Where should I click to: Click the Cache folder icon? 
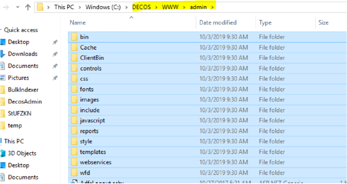click(74, 47)
